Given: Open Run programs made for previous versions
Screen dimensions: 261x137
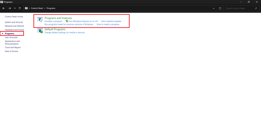Looking at the screenshot, I should pos(69,24).
